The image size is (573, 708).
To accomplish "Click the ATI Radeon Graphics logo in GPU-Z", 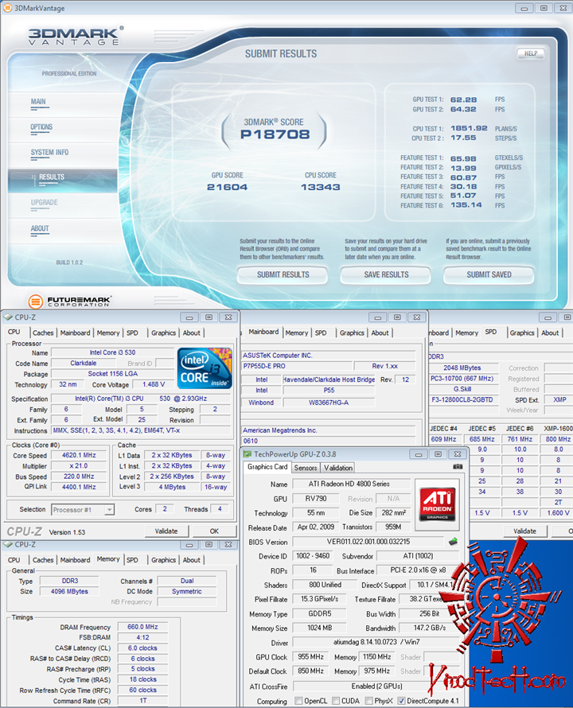I will tap(437, 504).
